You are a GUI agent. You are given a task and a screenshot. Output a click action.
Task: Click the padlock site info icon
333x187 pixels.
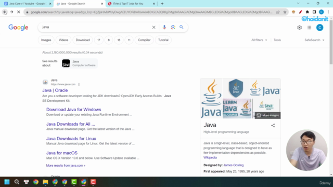click(x=27, y=12)
